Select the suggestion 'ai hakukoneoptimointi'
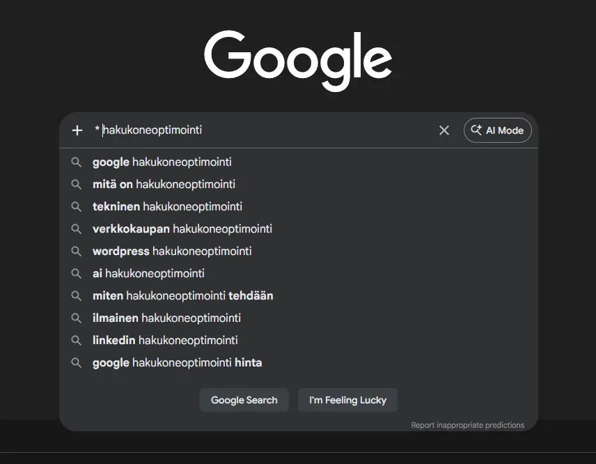Screen dimensions: 596x464 (148, 273)
